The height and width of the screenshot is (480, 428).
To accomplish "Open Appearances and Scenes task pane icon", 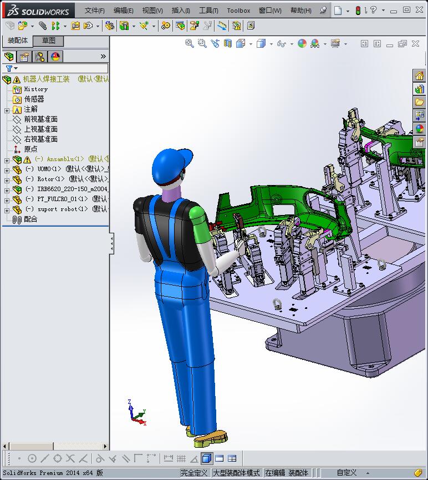I will coord(419,129).
